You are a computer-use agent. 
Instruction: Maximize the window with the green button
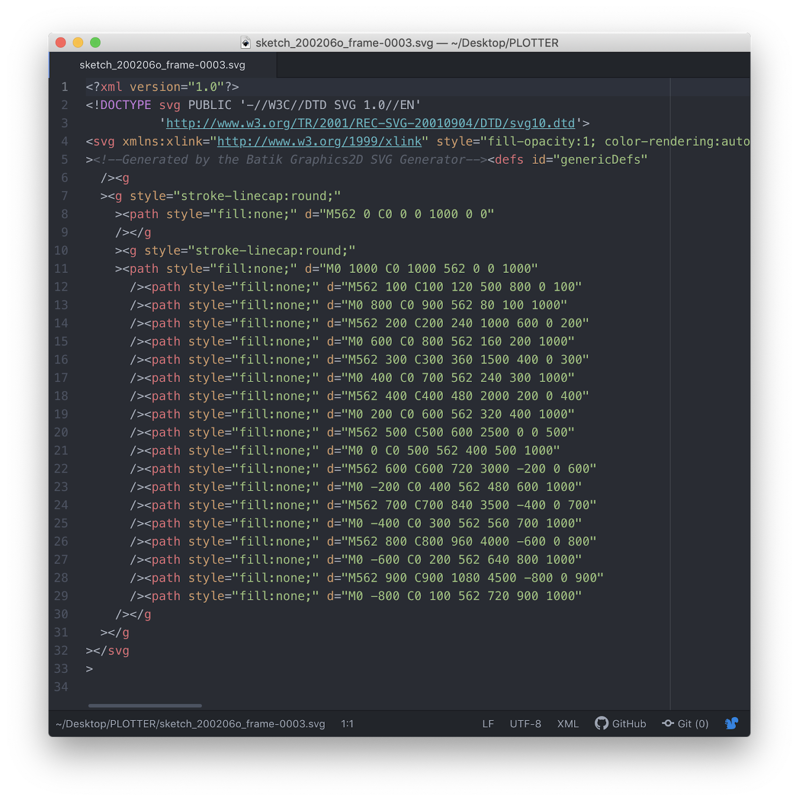pyautogui.click(x=95, y=43)
